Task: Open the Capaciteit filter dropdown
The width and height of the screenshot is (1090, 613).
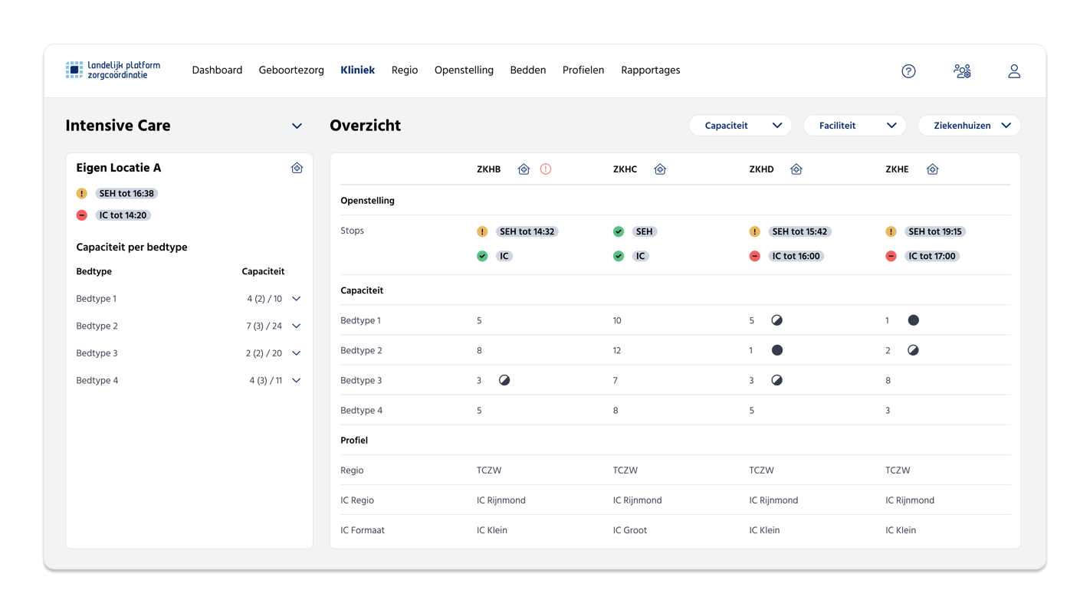Action: pyautogui.click(x=740, y=126)
